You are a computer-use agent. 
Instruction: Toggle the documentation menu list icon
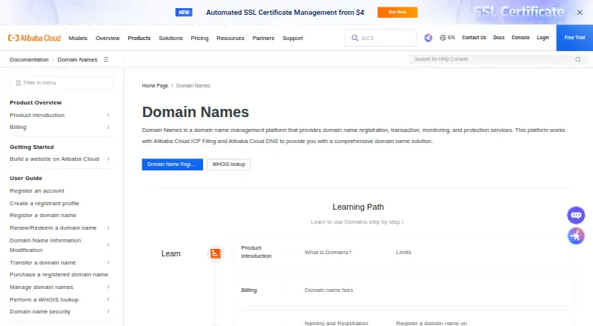106,59
